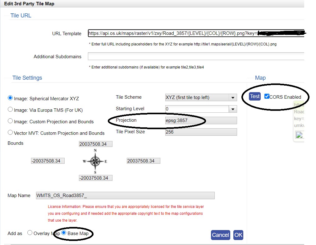Click the north bounds value field

[95, 144]
